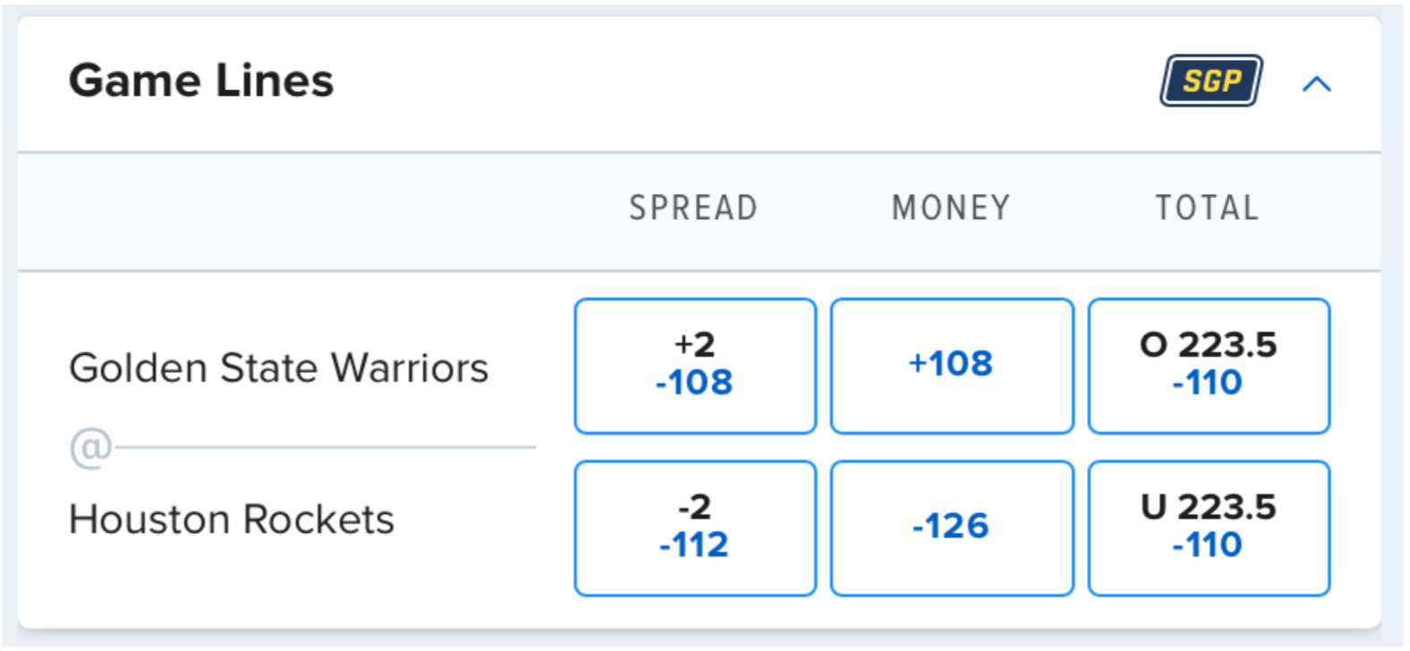Click the -110 price under U 223.5
The image size is (1410, 651).
[x=1208, y=545]
